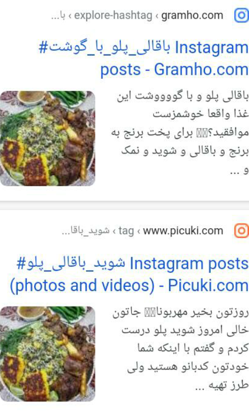
Task: Click snippet line 'باقالی پلو و با گوووشت این'
Action: coord(183,96)
